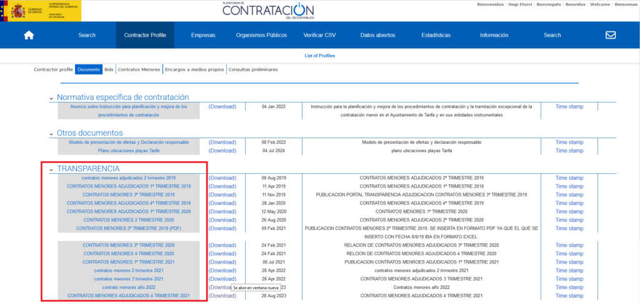Image resolution: width=640 pixels, height=304 pixels.
Task: Open the Encargos a medios propios tab
Action: point(194,69)
